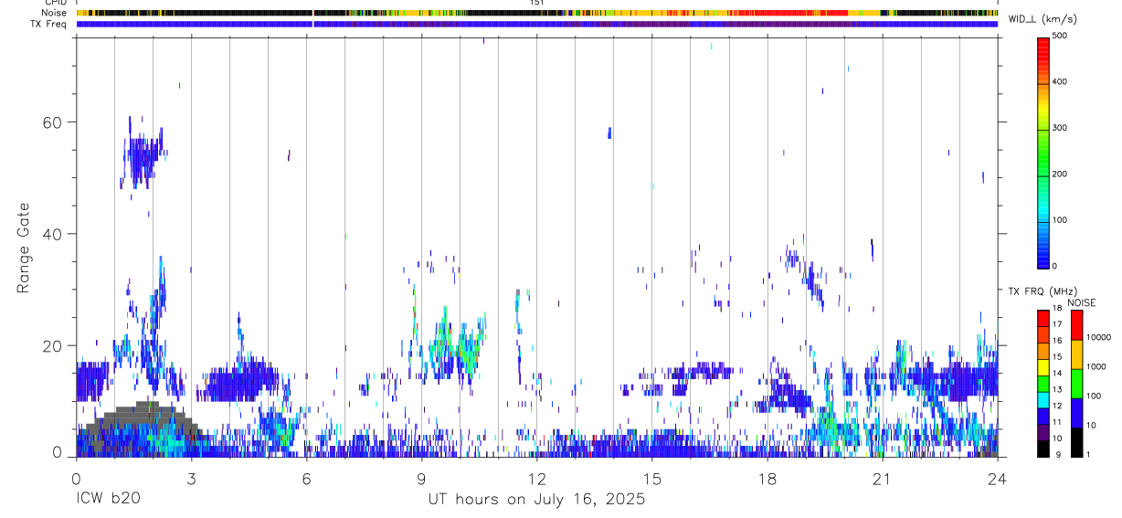Screen dimensions: 1122x518
Task: Click the NOISE color scale bar
Action: [x=1076, y=383]
